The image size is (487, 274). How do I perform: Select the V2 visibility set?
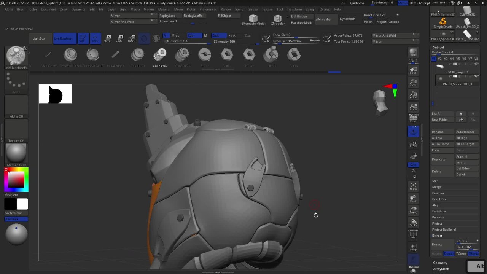(440, 59)
